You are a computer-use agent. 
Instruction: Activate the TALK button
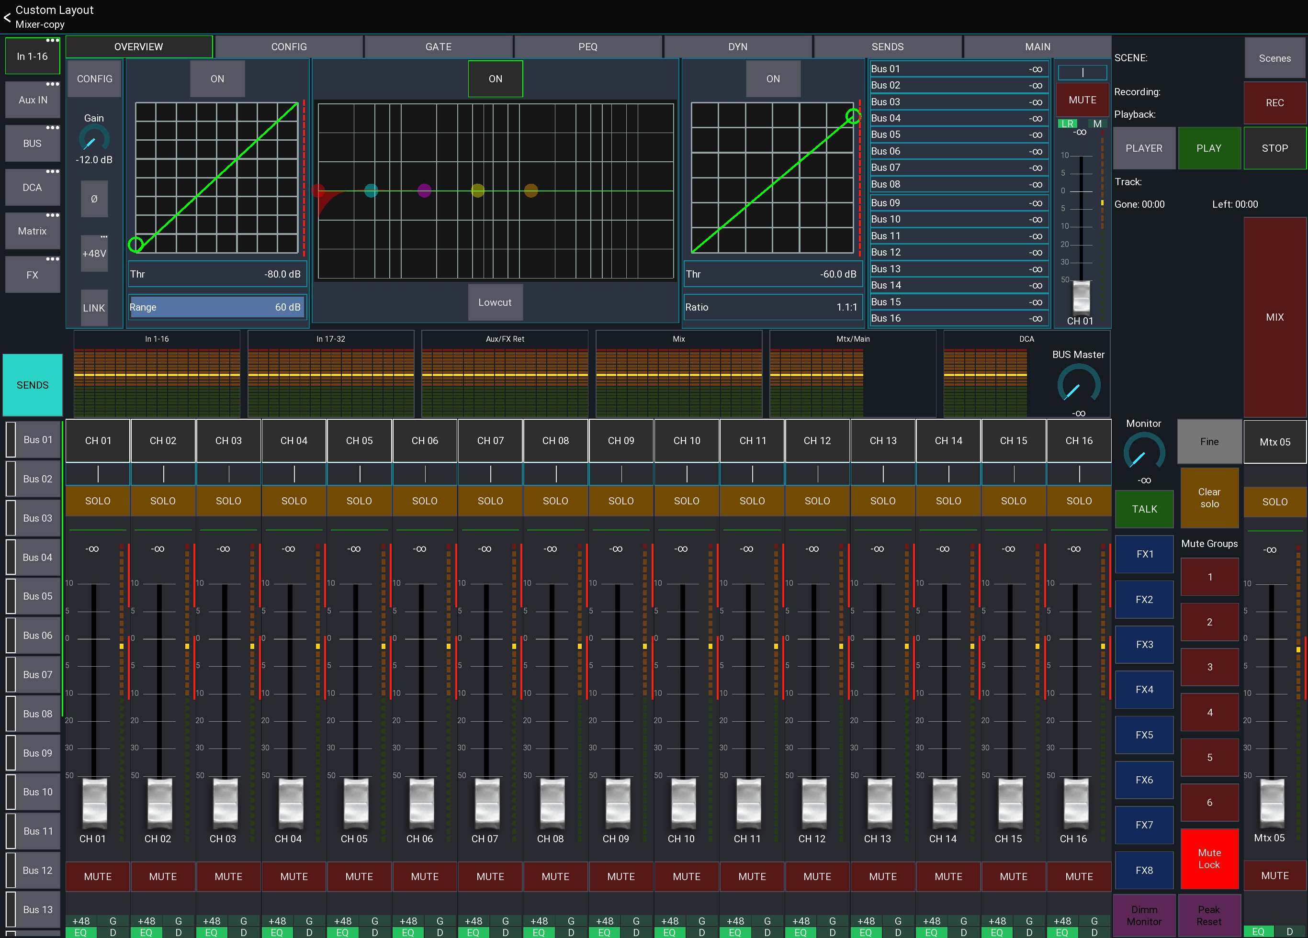(x=1144, y=509)
